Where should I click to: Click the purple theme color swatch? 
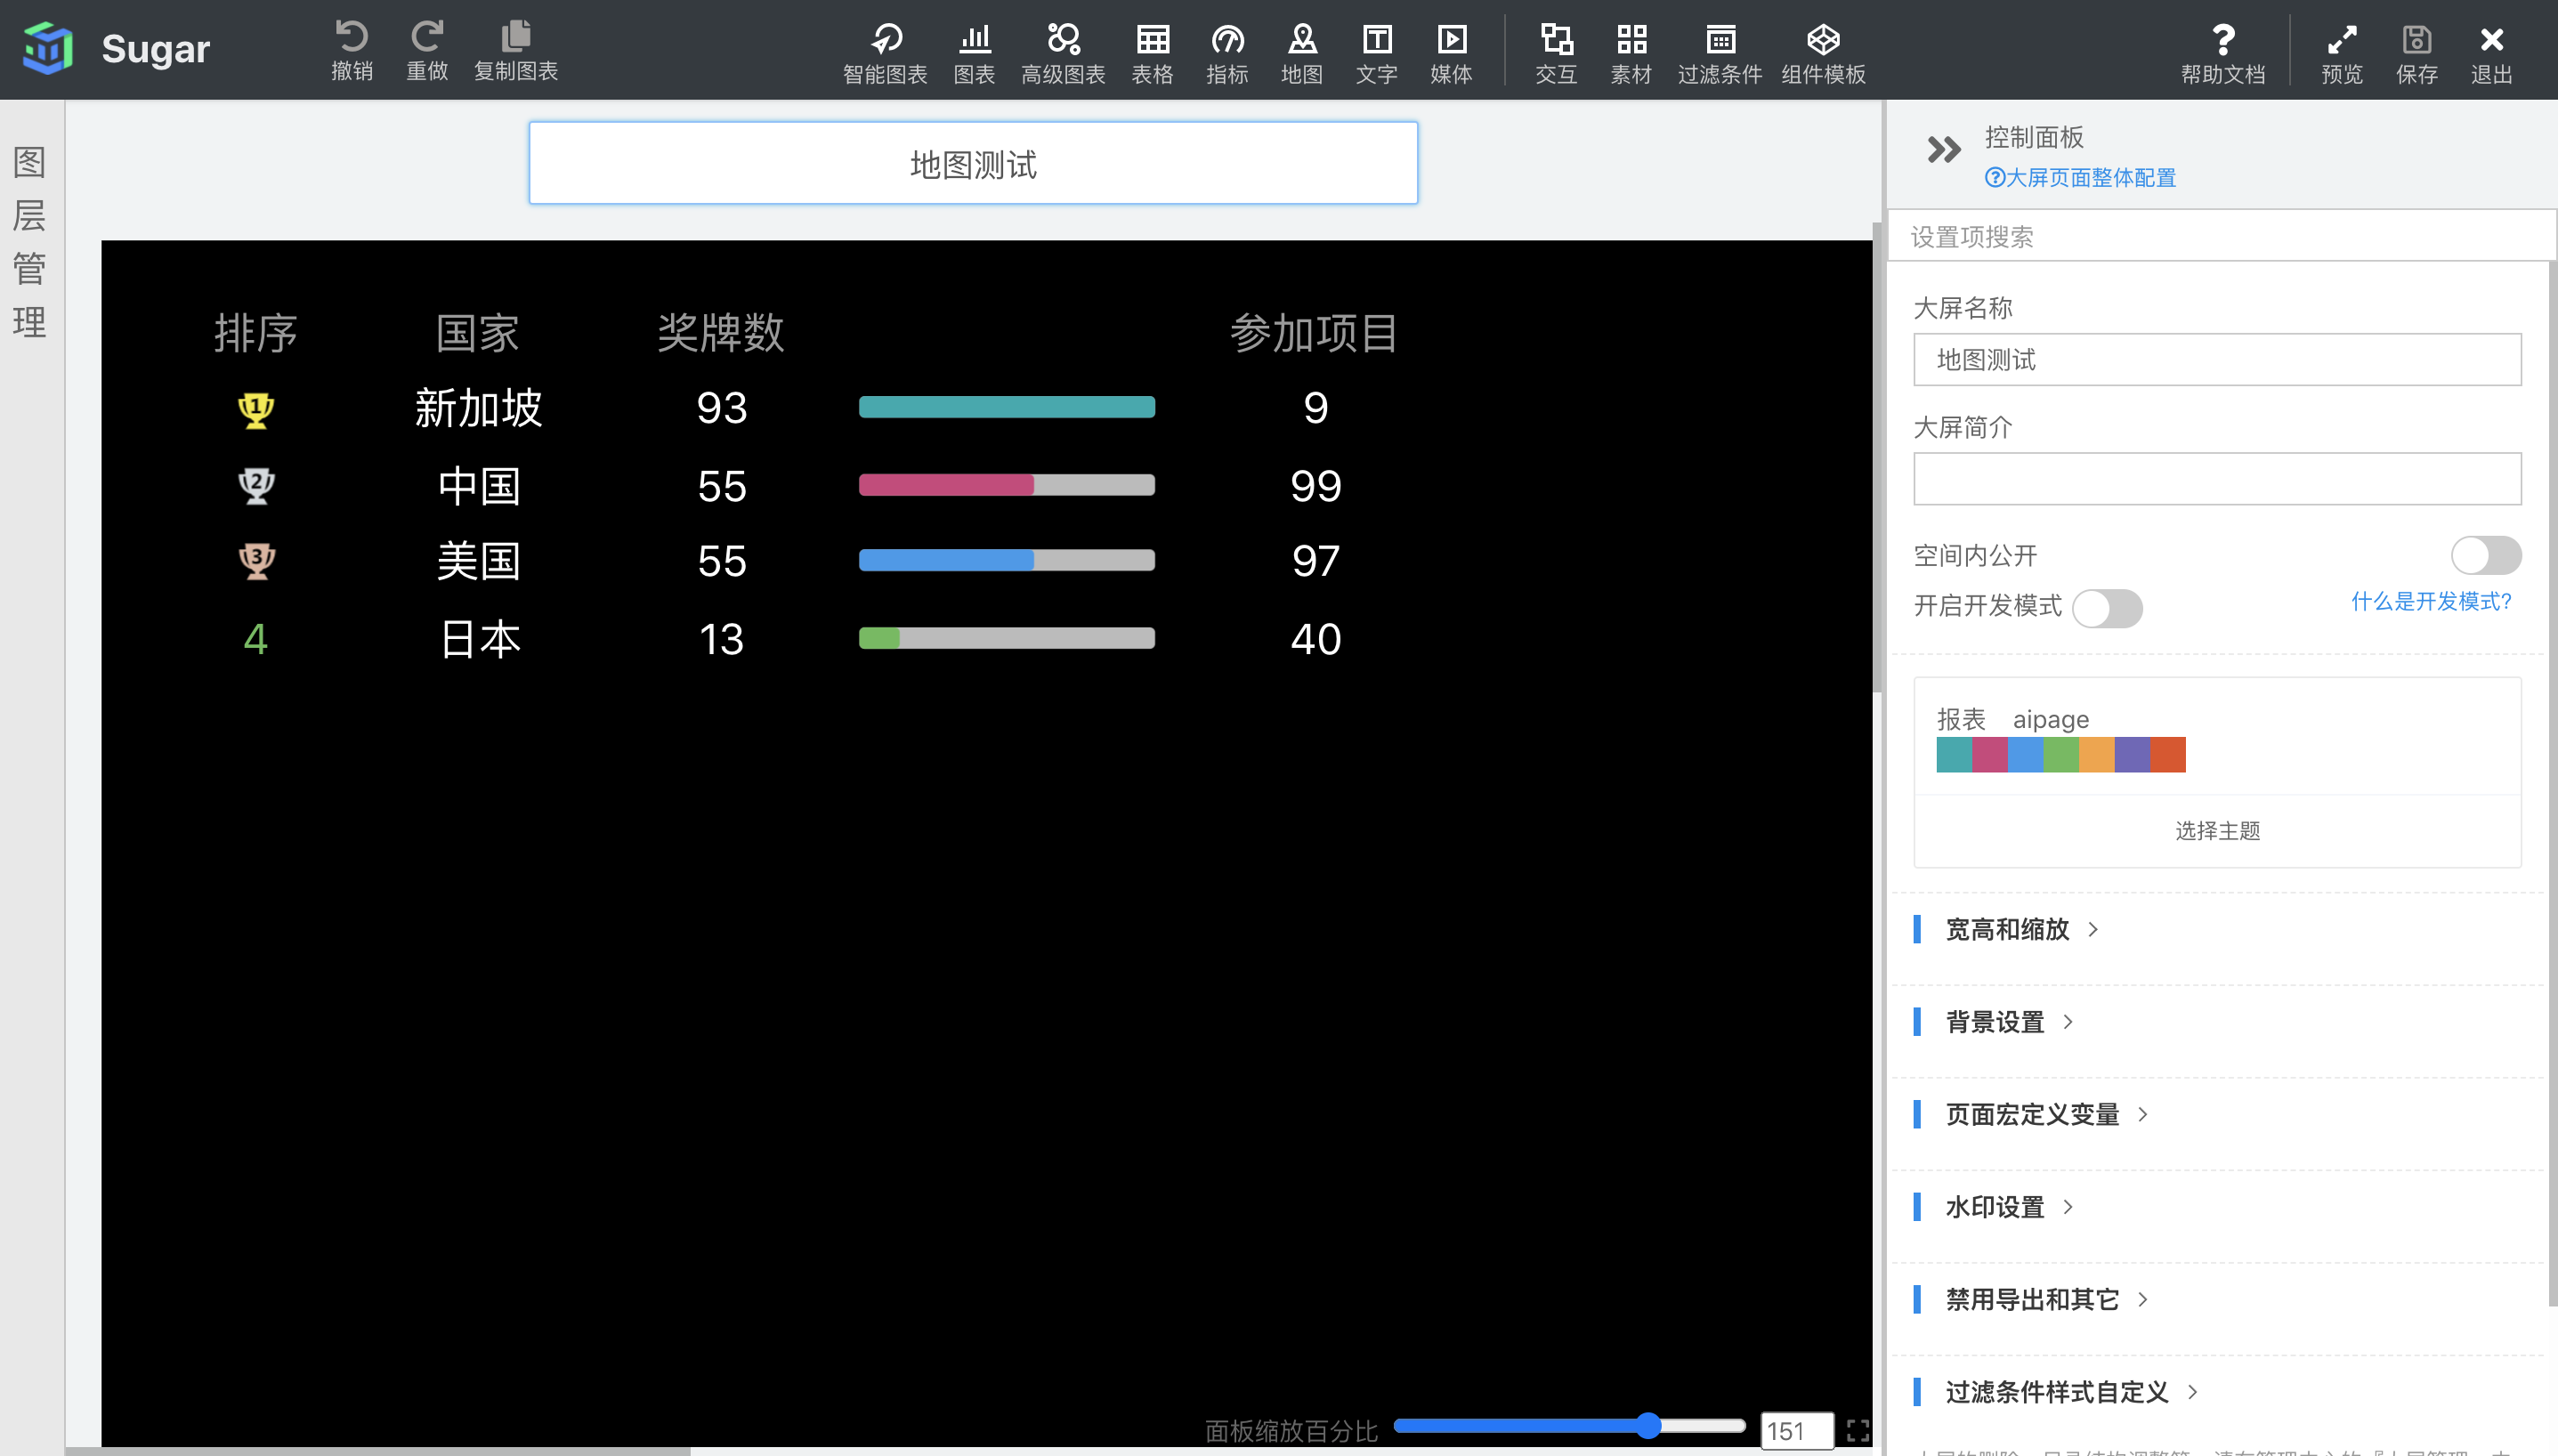2132,754
